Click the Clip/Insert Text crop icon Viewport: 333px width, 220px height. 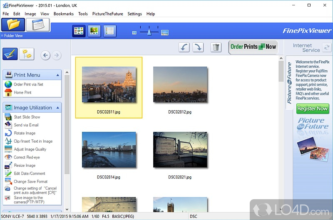pyautogui.click(x=8, y=141)
